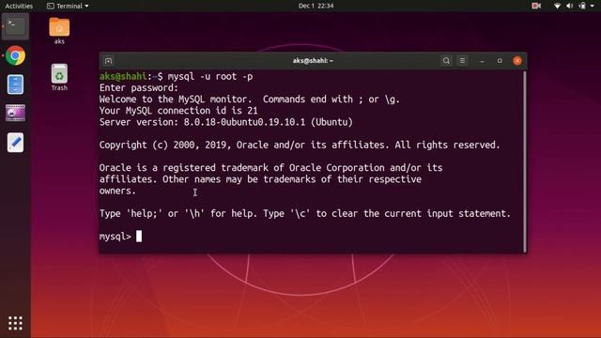Open the terminal hamburger menu
601x338 pixels.
click(462, 60)
